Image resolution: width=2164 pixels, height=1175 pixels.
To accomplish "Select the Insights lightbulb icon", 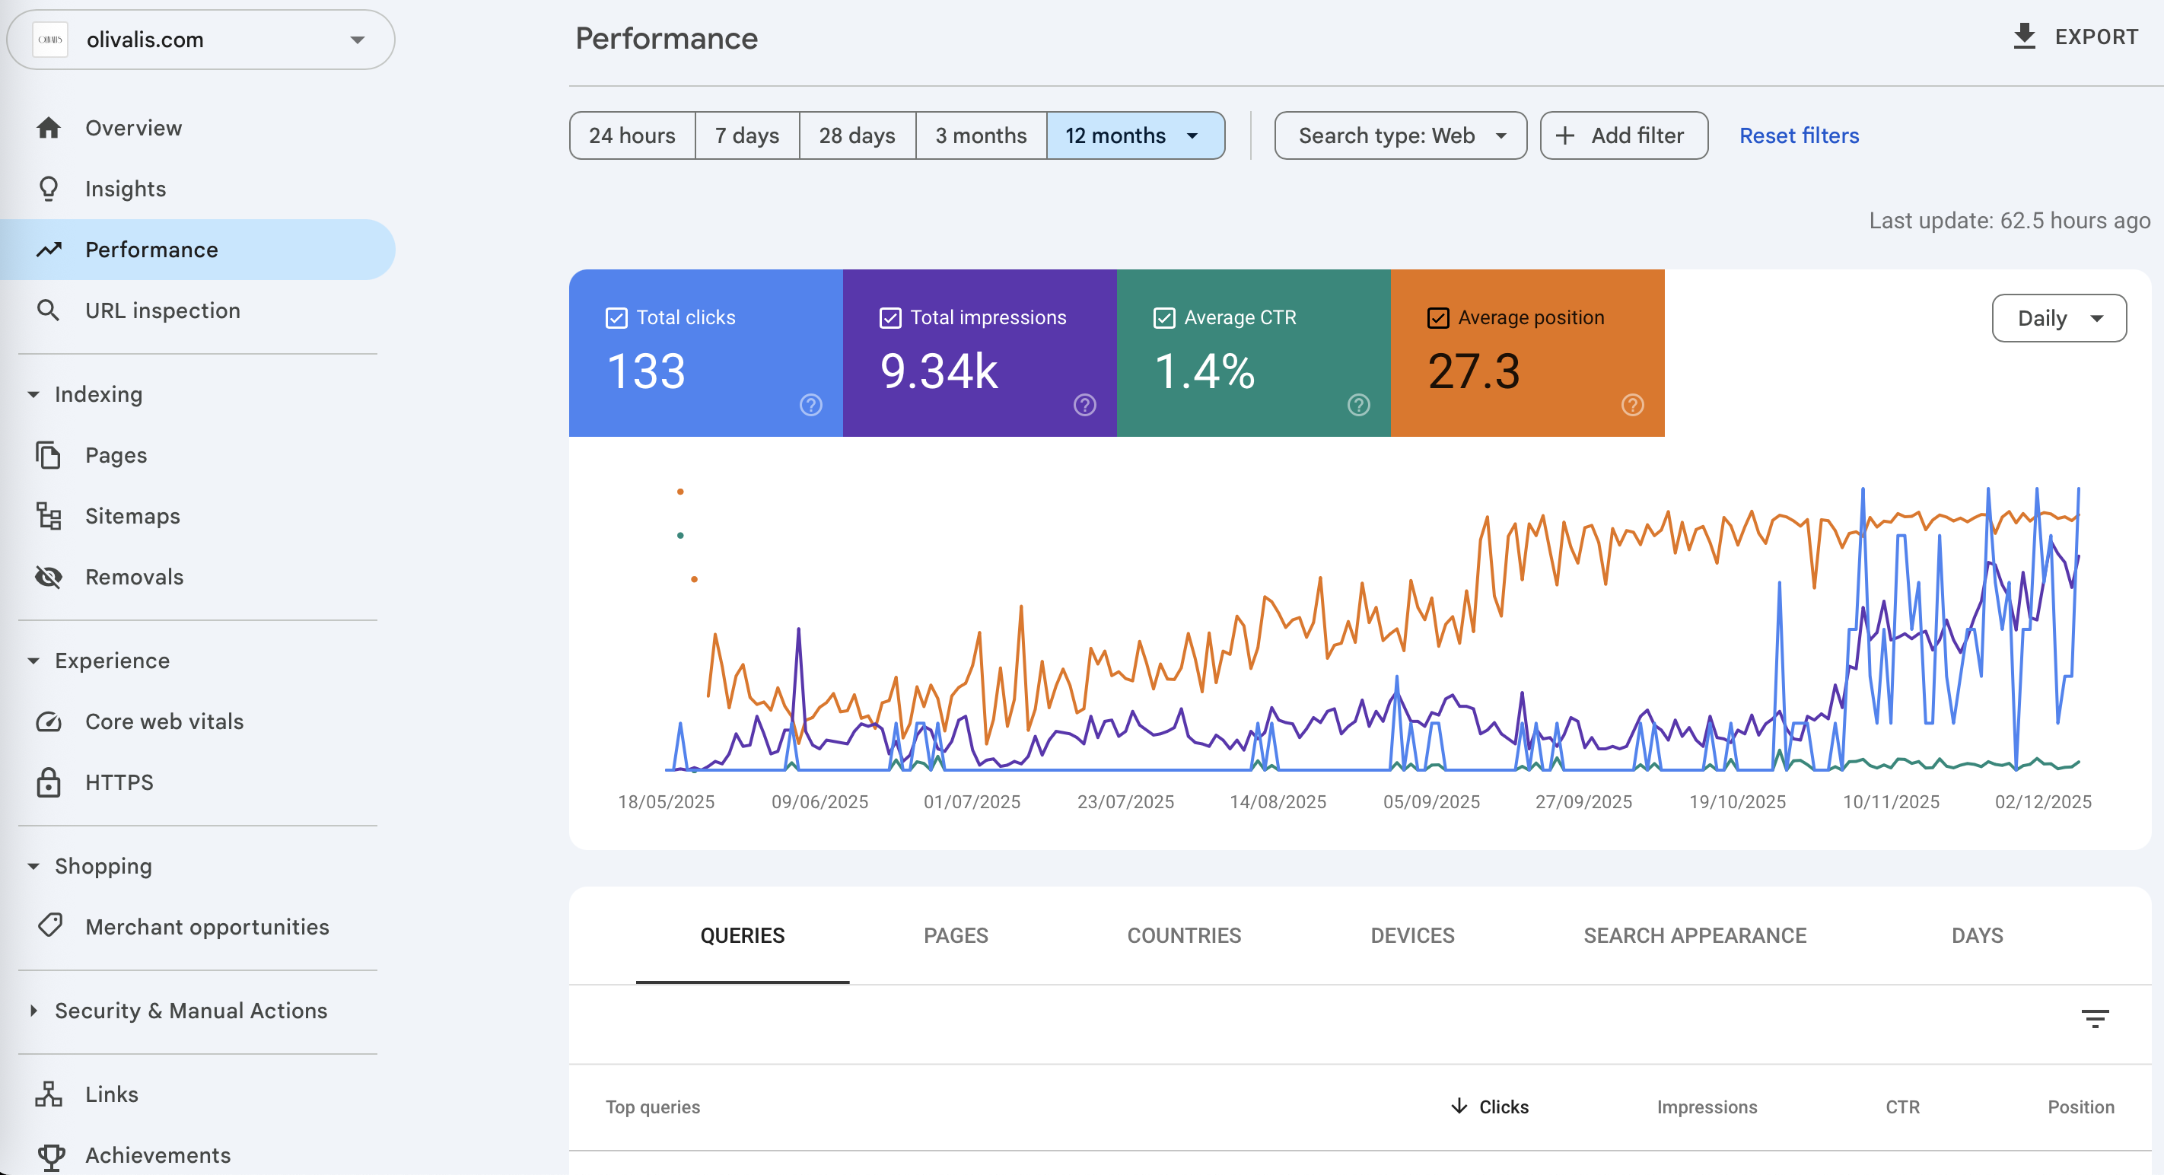I will click(x=49, y=188).
